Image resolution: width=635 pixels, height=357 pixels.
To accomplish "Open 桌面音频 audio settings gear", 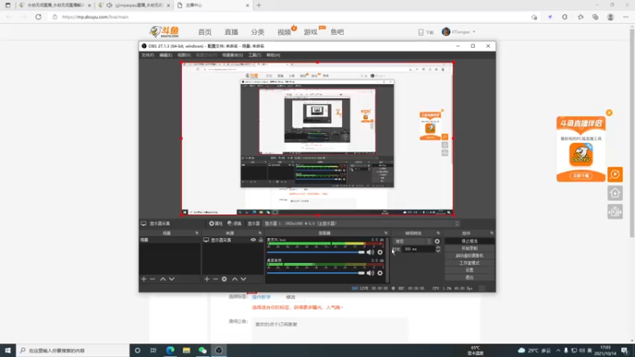I will (380, 273).
